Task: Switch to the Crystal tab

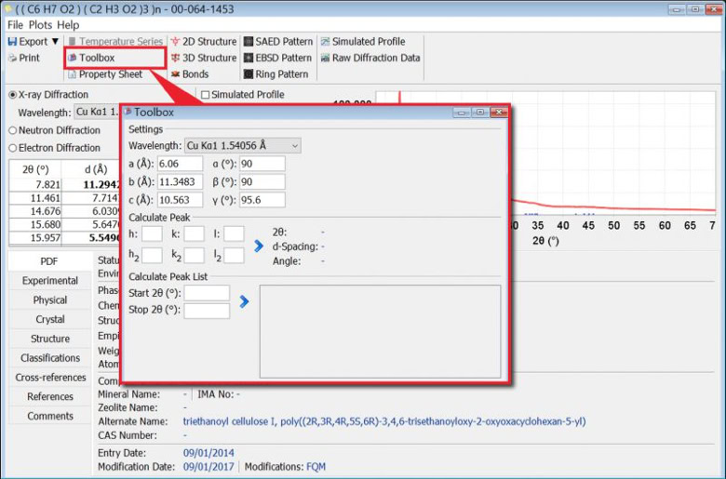Action: [x=49, y=319]
